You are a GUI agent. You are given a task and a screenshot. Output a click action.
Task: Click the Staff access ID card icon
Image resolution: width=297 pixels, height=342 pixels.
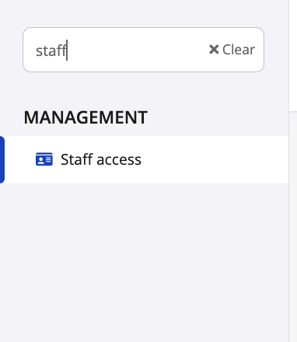coord(44,159)
